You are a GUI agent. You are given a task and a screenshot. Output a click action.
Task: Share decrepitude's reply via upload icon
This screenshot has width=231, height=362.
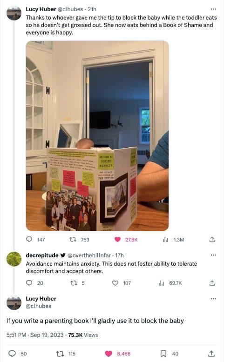(x=212, y=283)
